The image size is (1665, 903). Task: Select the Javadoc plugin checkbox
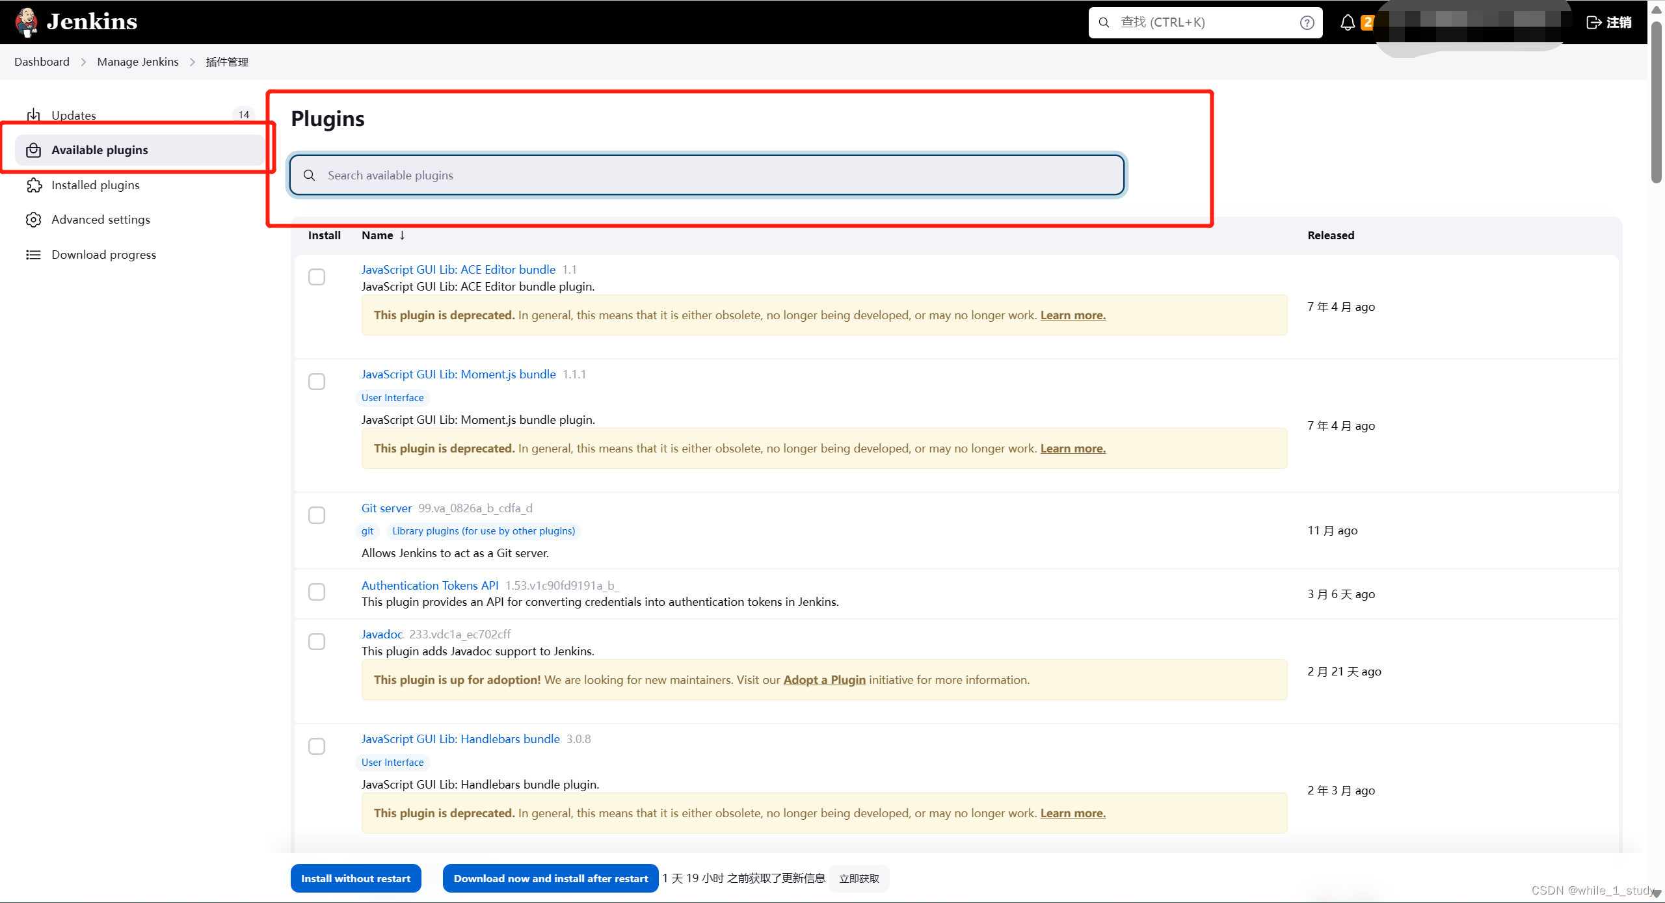tap(317, 642)
